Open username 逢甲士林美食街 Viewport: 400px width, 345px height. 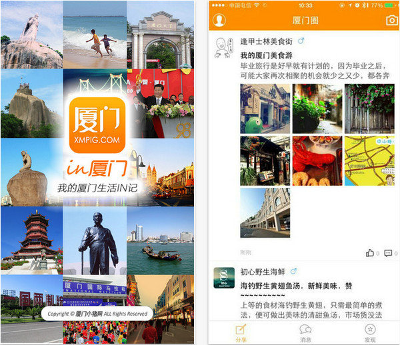pyautogui.click(x=266, y=41)
